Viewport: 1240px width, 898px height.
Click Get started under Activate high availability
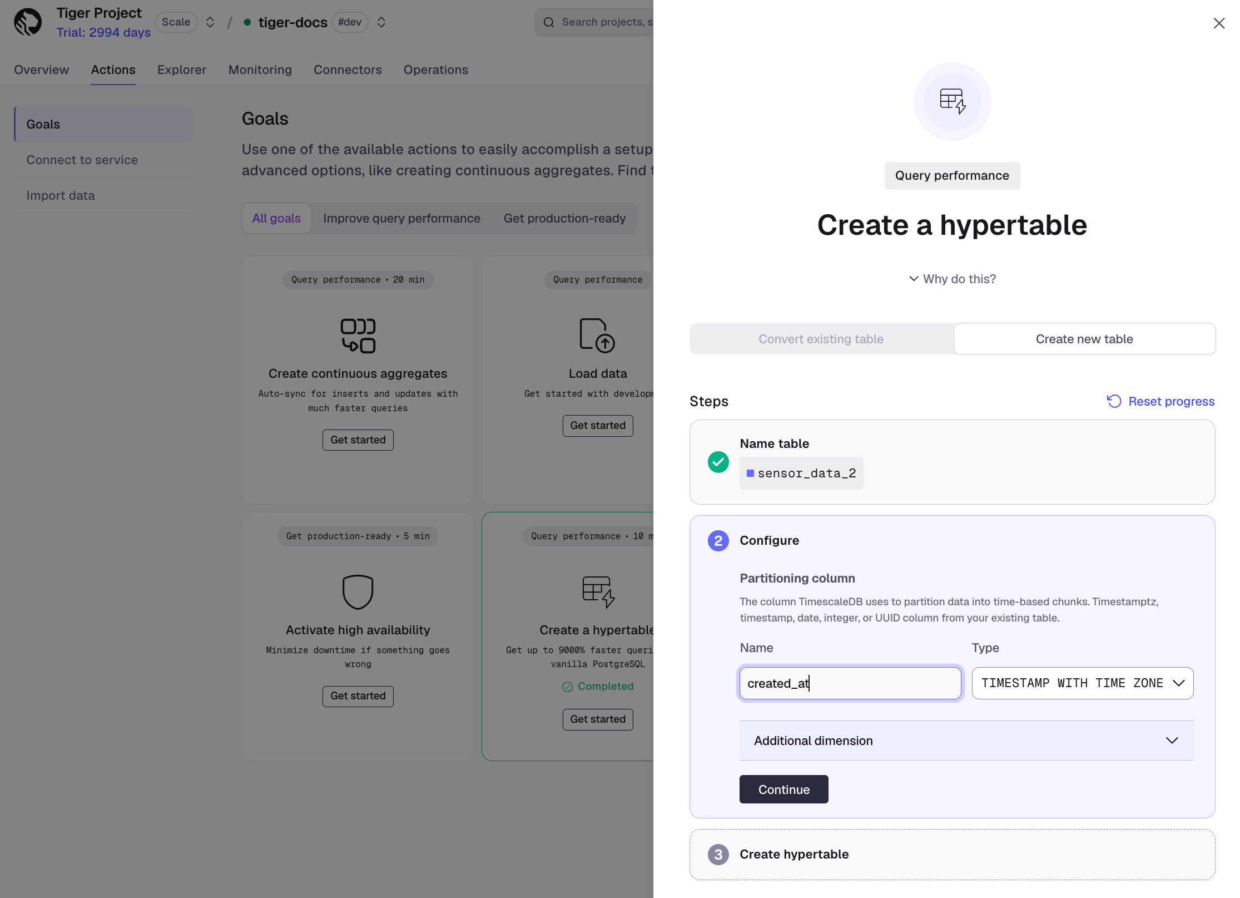[x=358, y=695]
